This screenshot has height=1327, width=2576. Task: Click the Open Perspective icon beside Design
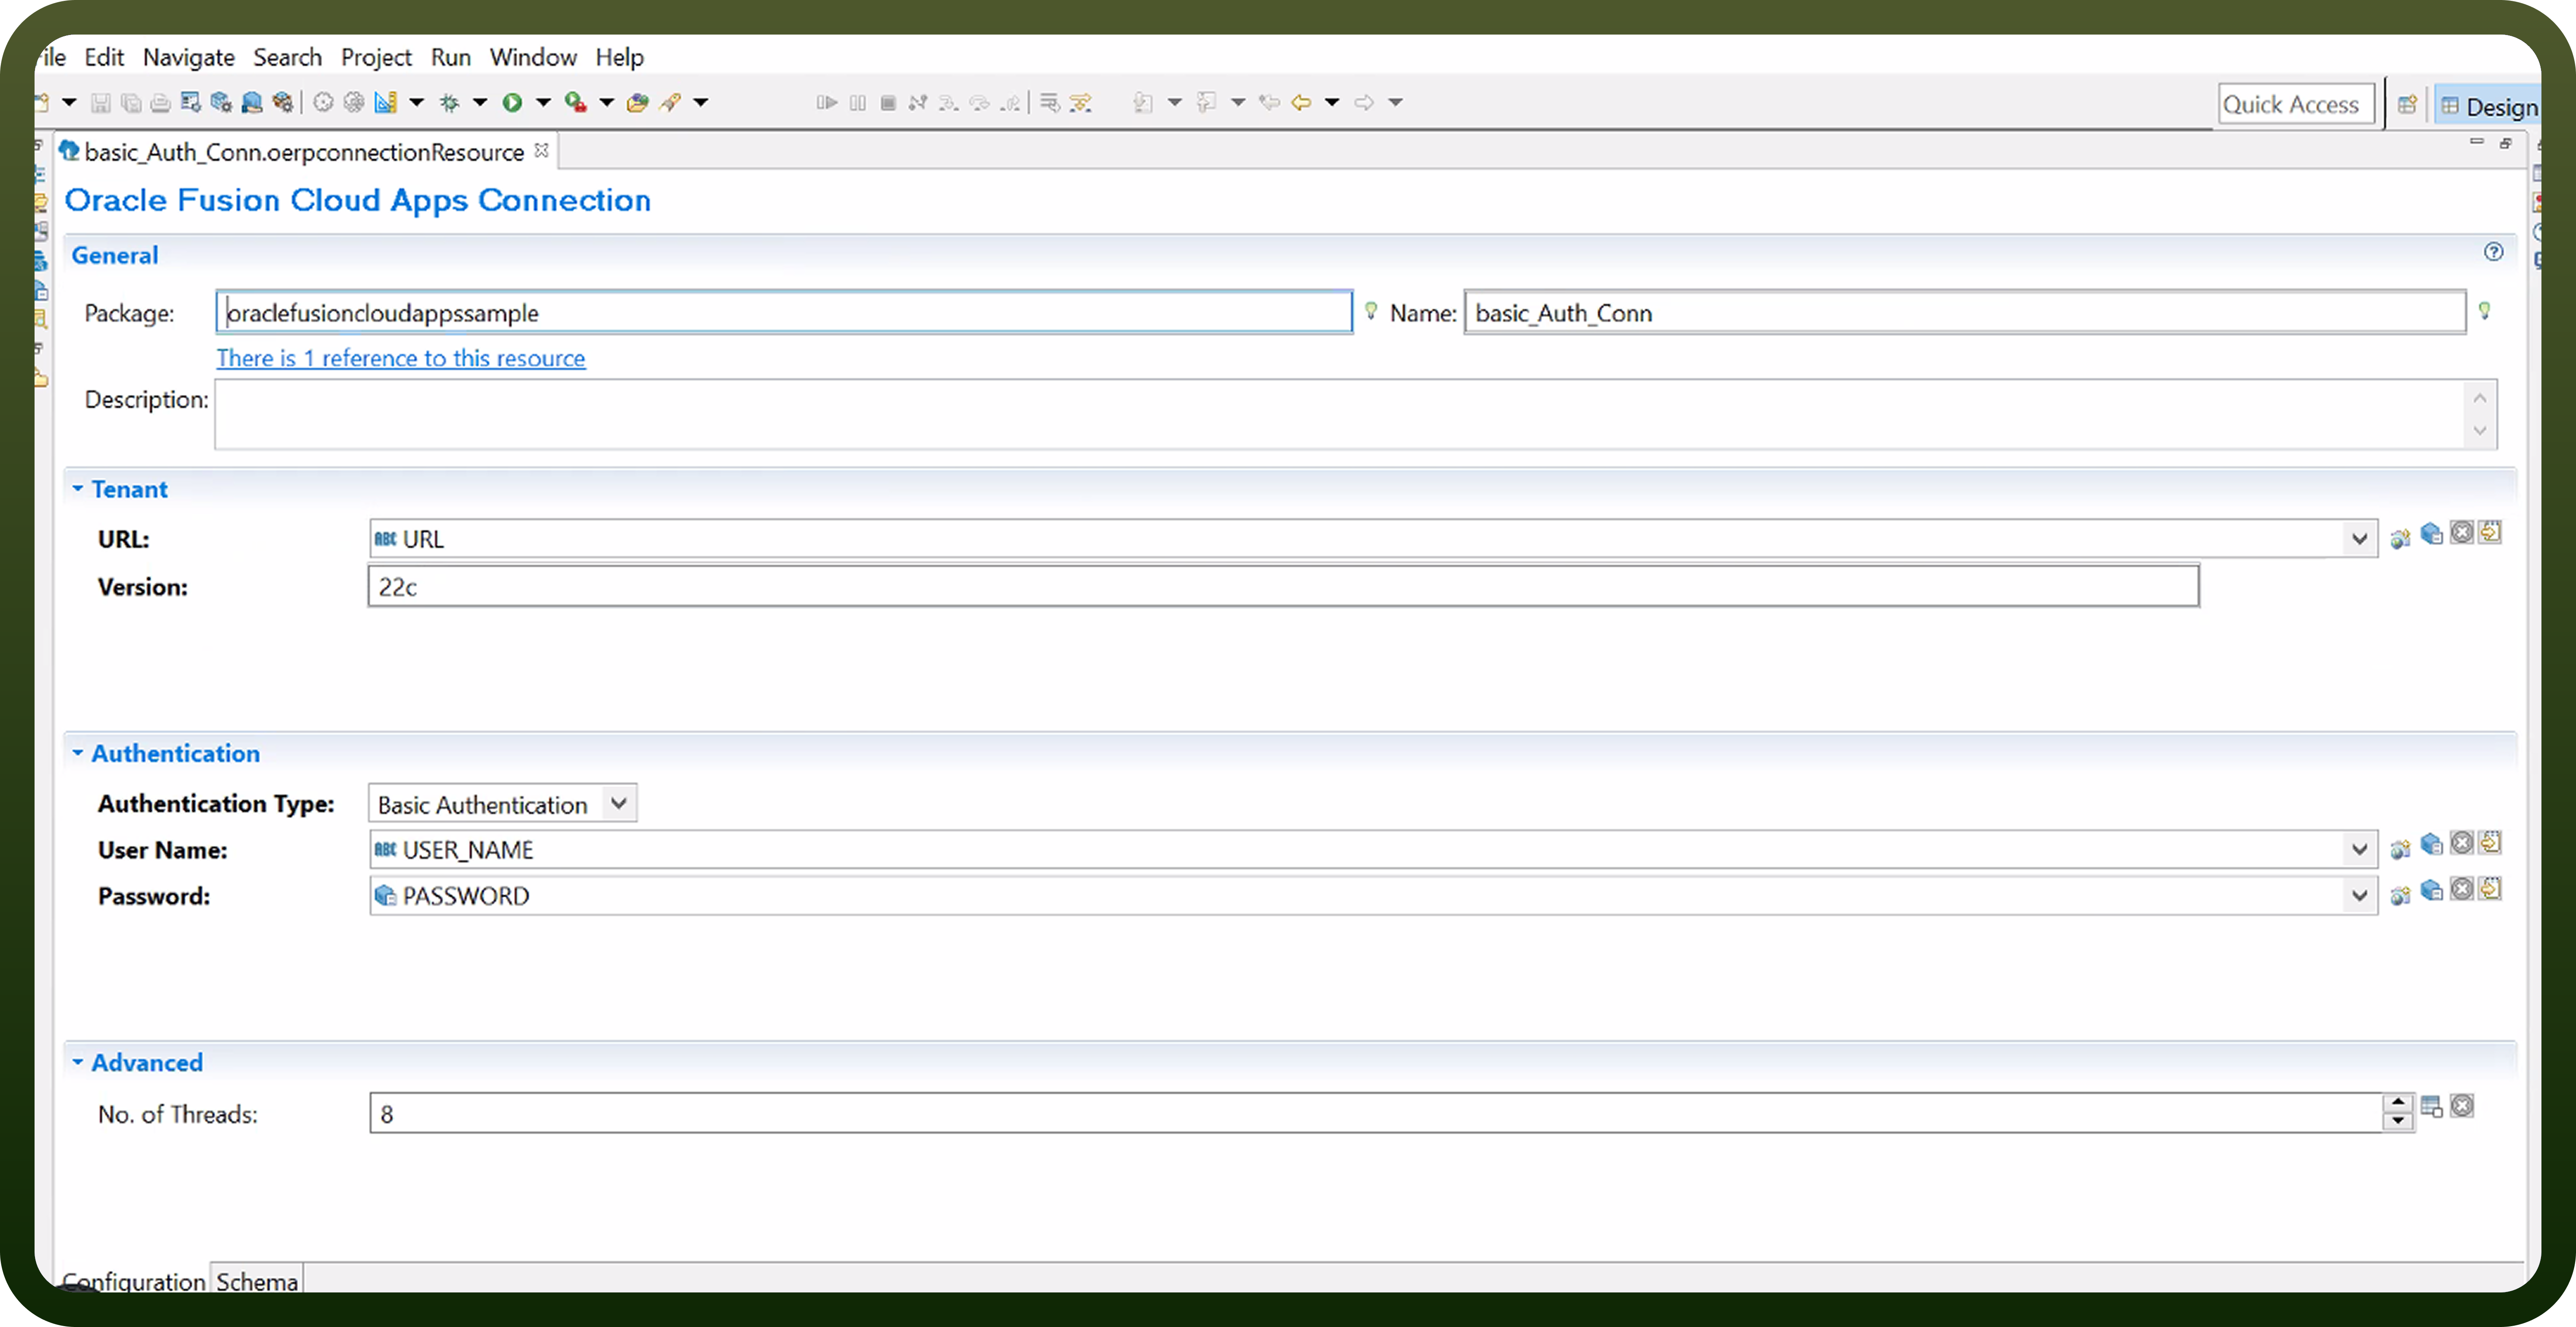[2407, 104]
